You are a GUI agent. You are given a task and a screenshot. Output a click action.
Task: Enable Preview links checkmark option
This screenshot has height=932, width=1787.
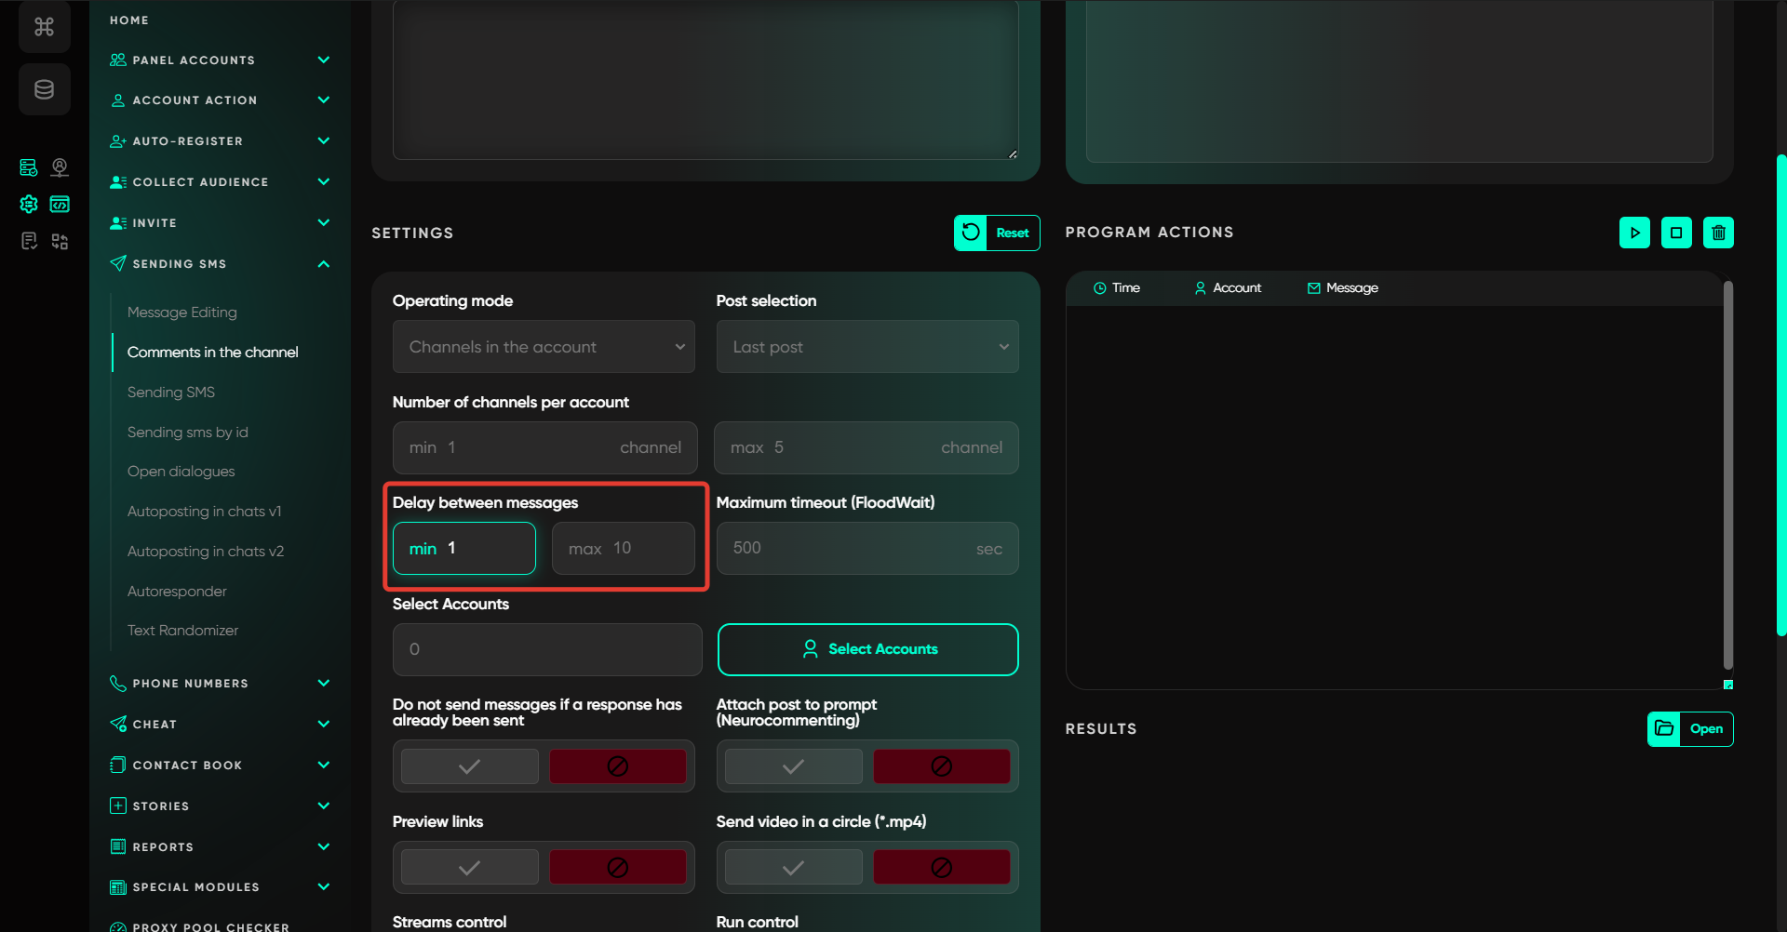[469, 867]
